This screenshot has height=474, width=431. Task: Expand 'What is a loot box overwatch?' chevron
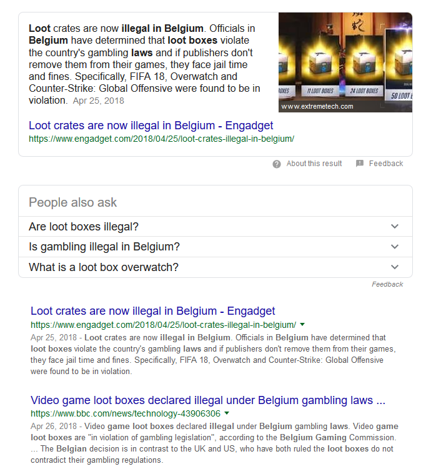click(394, 267)
